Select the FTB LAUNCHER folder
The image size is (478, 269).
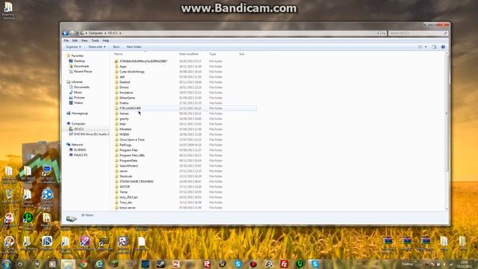[130, 108]
